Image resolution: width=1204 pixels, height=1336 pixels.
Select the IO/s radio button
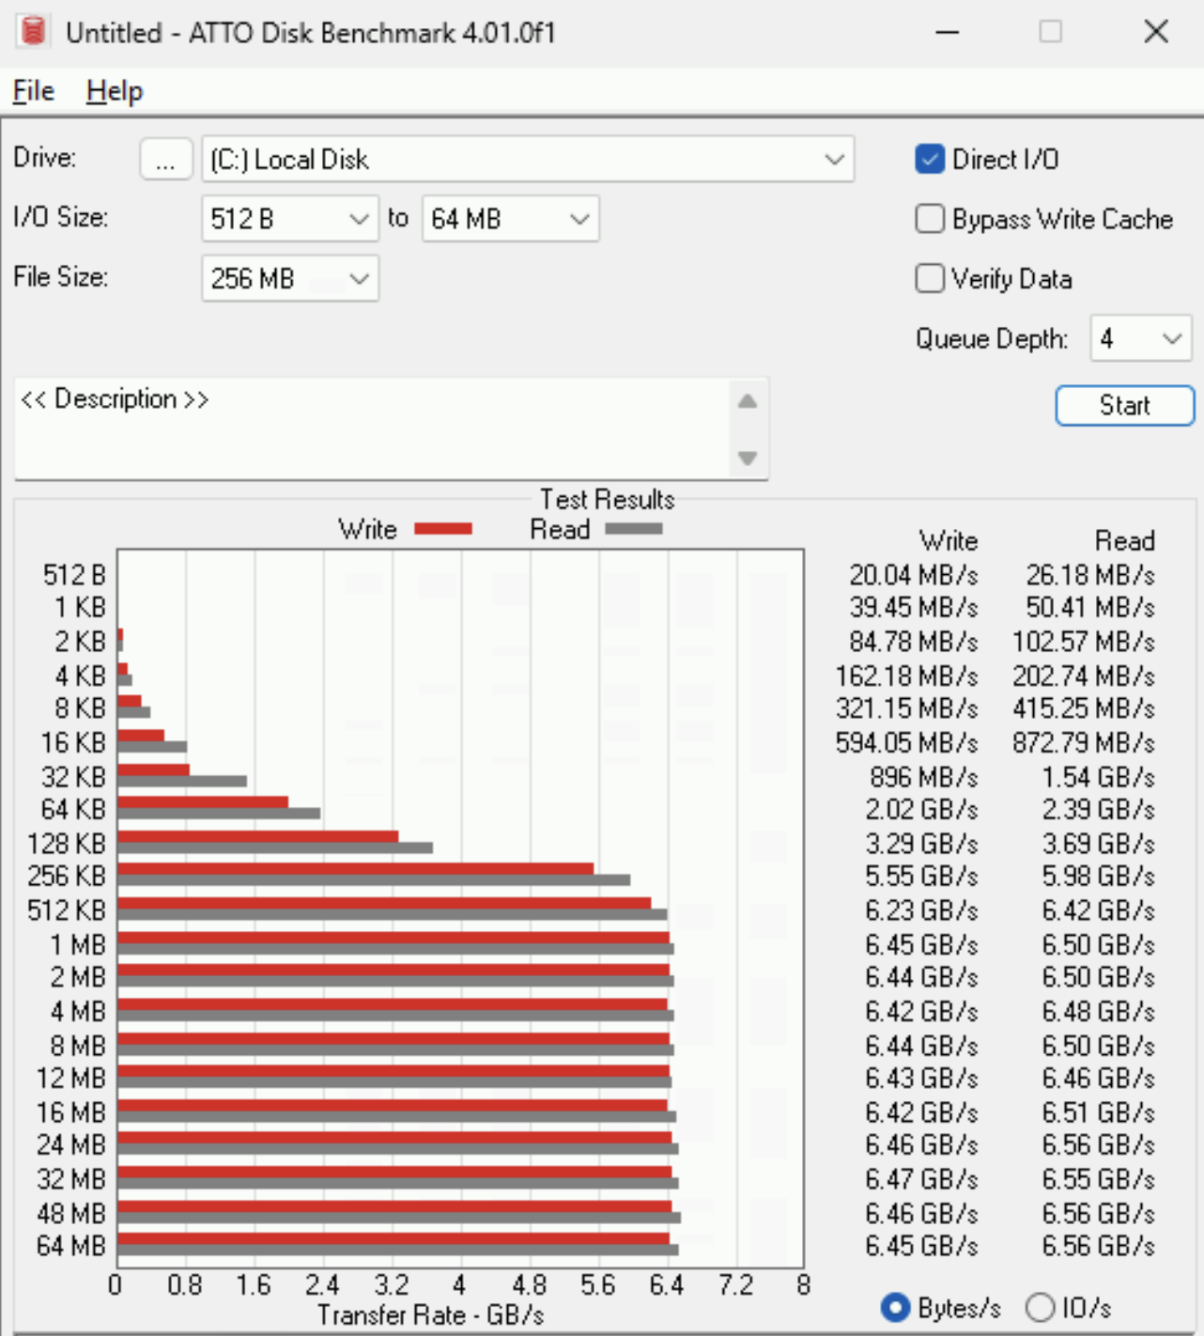pyautogui.click(x=1040, y=1307)
